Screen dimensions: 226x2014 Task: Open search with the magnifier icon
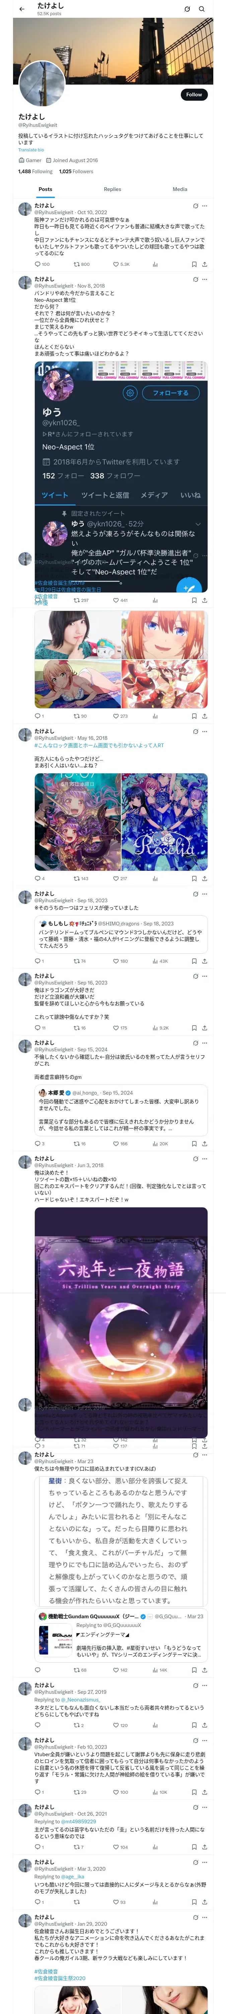tap(202, 9)
